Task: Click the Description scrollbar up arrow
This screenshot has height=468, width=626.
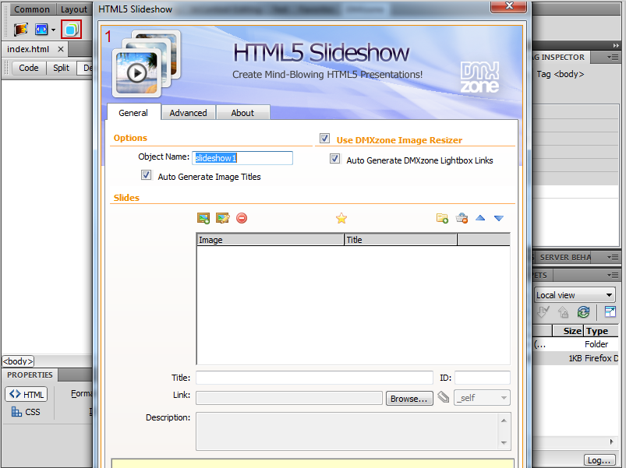Action: pyautogui.click(x=504, y=420)
